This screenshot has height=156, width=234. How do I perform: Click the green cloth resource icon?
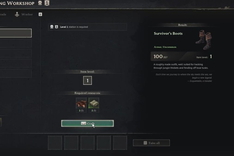(94, 103)
